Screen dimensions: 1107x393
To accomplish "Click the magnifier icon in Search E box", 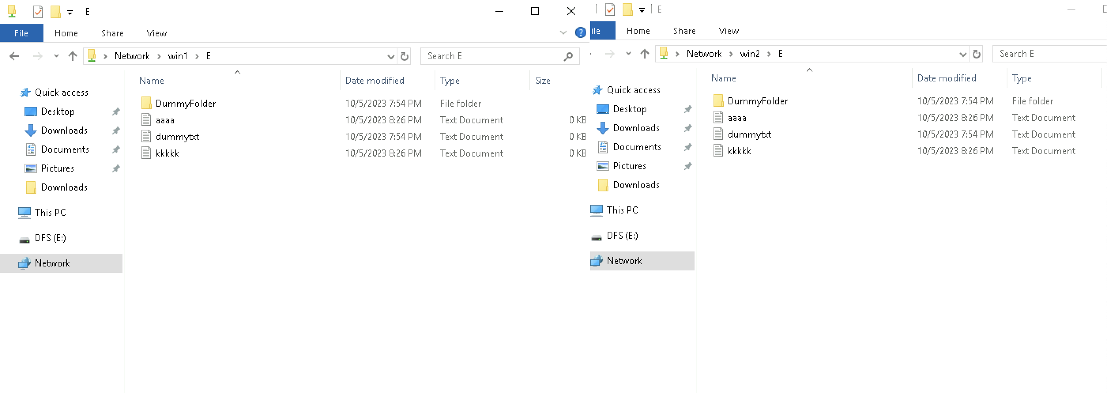I will coord(568,56).
